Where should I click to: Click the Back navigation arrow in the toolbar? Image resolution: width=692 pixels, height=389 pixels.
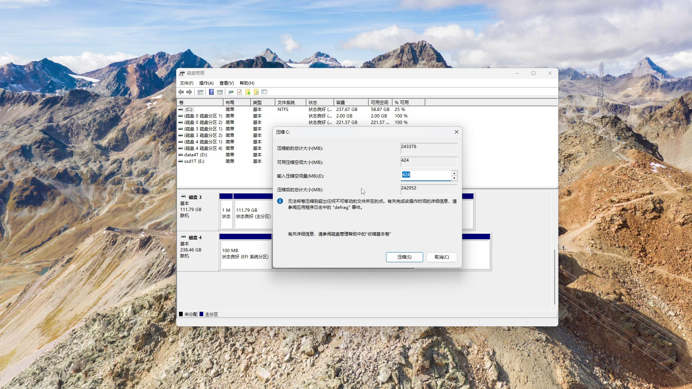pyautogui.click(x=181, y=92)
